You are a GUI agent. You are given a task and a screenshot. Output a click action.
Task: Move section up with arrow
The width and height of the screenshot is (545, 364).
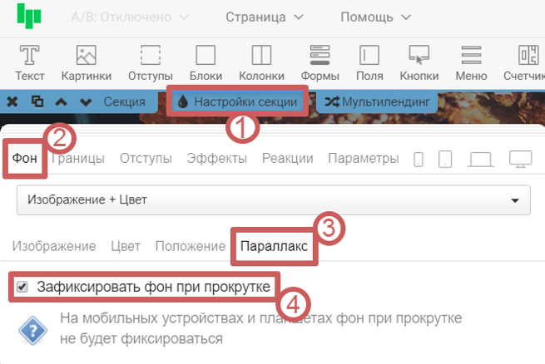coord(62,101)
